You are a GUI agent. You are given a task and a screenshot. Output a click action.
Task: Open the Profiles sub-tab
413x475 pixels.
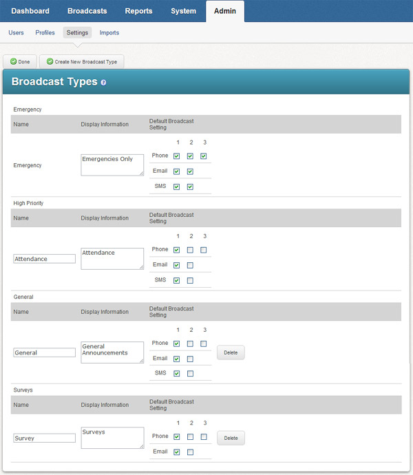[45, 33]
